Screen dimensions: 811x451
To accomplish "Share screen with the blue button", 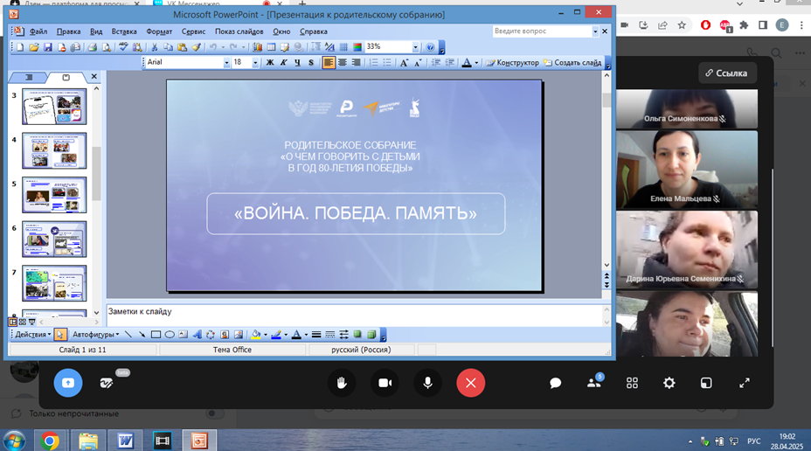I will [68, 383].
